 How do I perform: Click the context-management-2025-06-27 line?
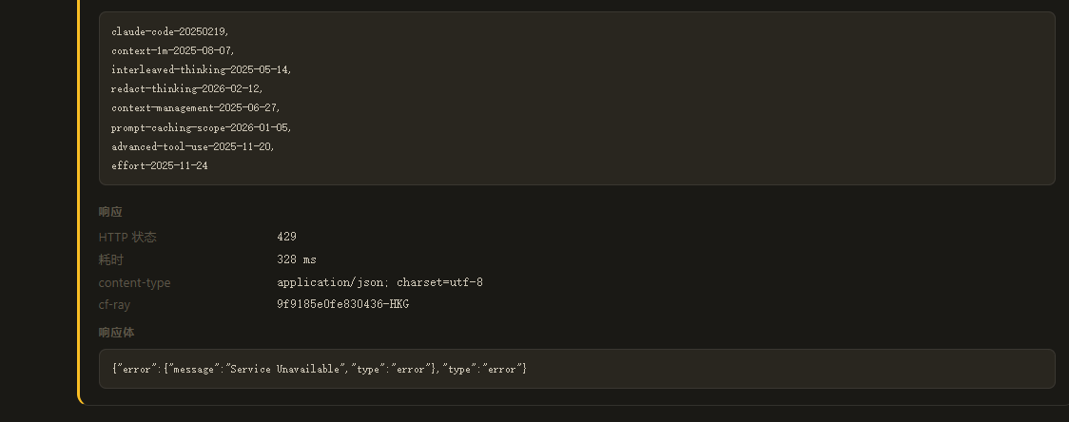[x=196, y=107]
